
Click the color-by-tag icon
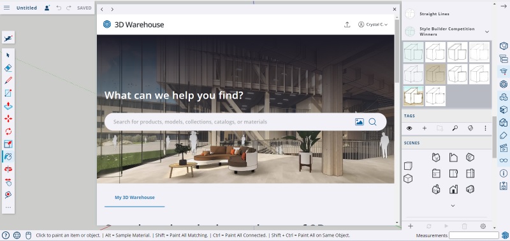tap(470, 128)
